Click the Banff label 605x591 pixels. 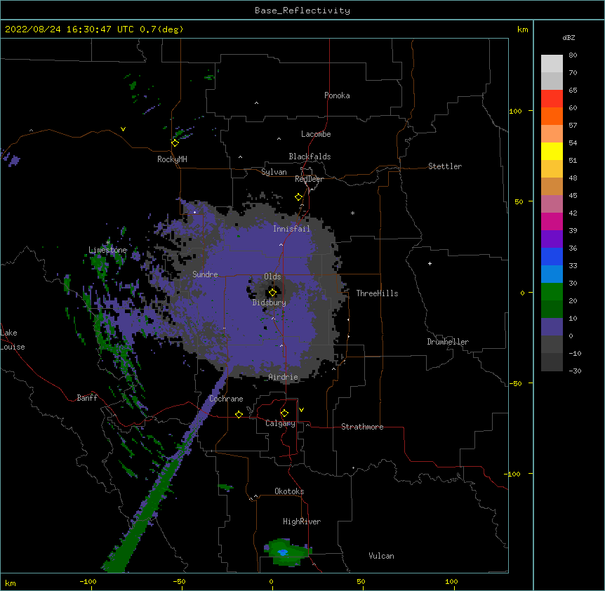(x=87, y=398)
